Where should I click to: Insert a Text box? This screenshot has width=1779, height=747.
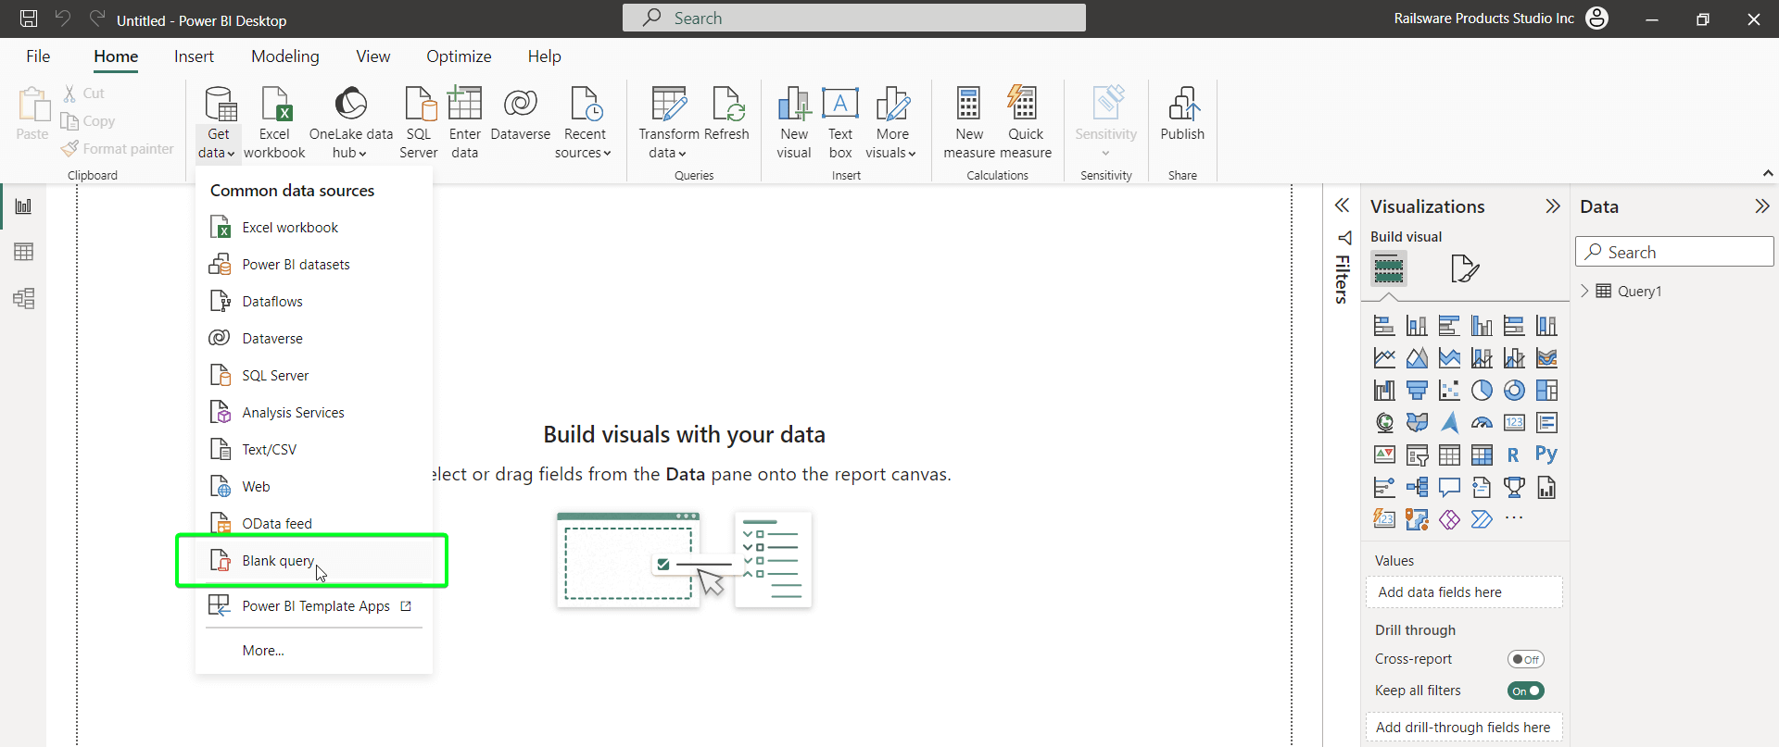coord(840,123)
